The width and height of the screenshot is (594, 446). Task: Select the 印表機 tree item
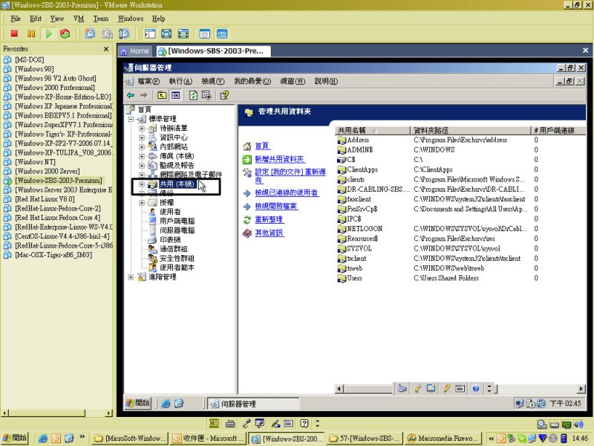coord(170,239)
